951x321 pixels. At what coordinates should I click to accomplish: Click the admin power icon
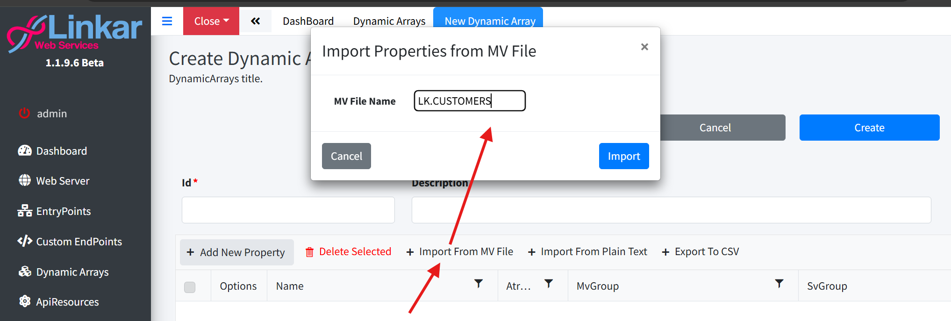(x=24, y=113)
